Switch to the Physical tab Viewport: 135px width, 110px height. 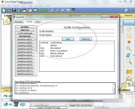19,22
